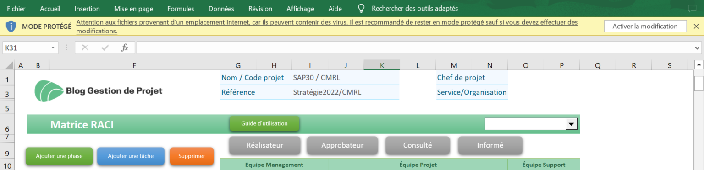Click the Blog Gestion de Projet logo
704x170 pixels.
tap(99, 90)
